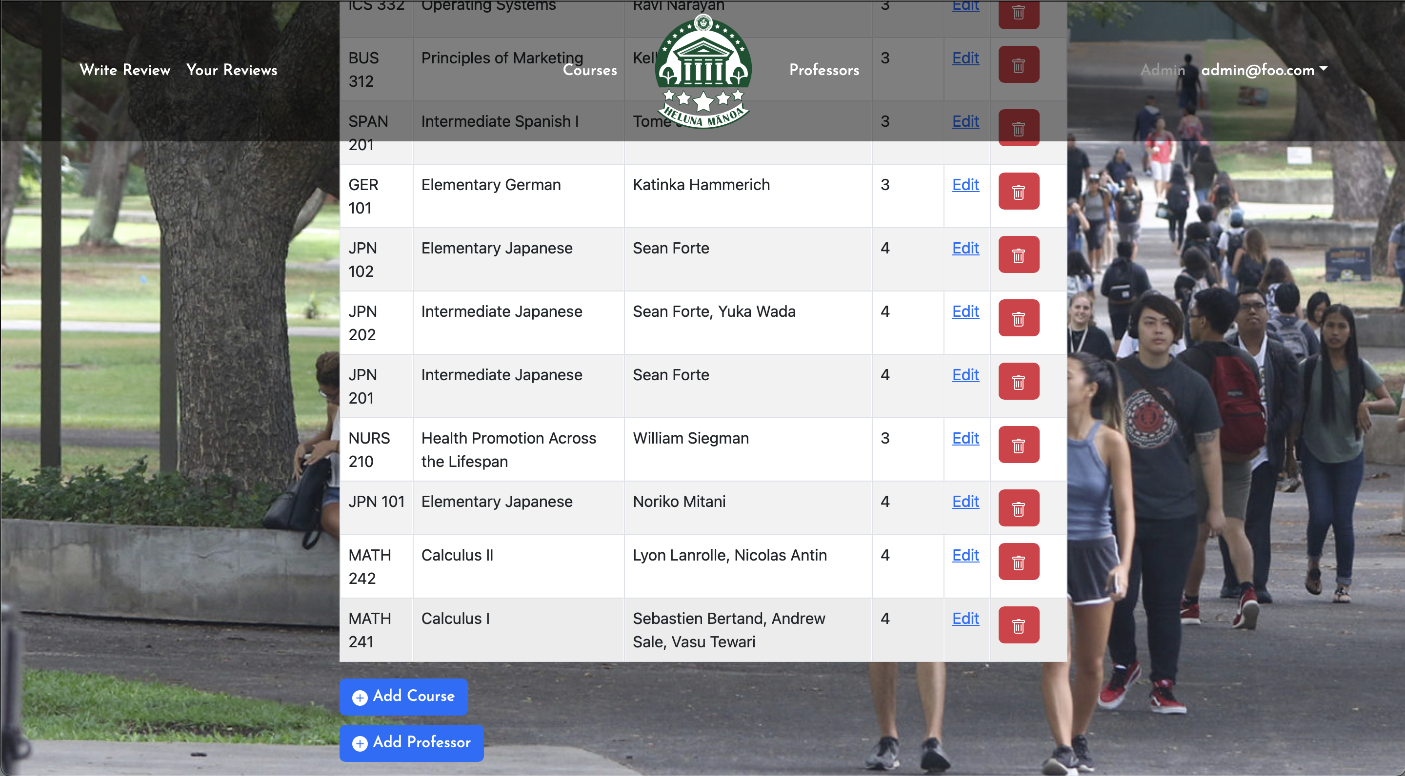
Task: Click the delete icon for NURS 210
Action: [x=1019, y=446]
